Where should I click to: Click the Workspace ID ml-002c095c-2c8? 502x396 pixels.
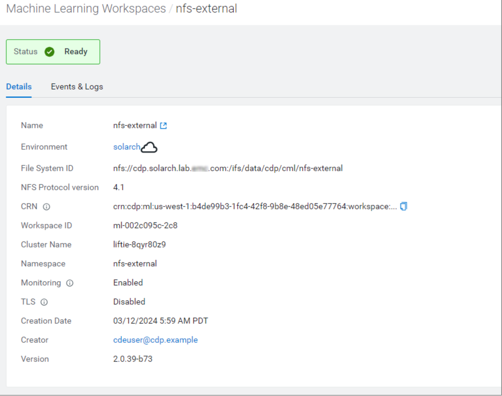pos(145,225)
